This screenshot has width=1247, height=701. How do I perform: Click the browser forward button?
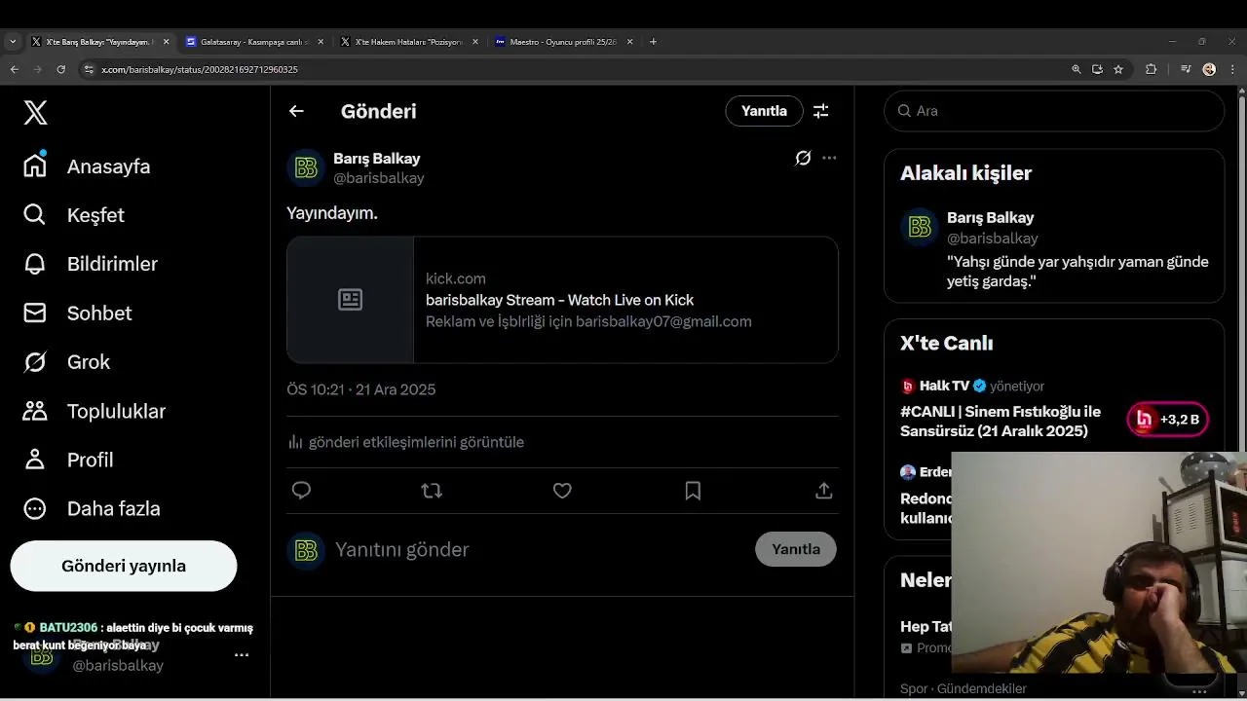(x=38, y=69)
